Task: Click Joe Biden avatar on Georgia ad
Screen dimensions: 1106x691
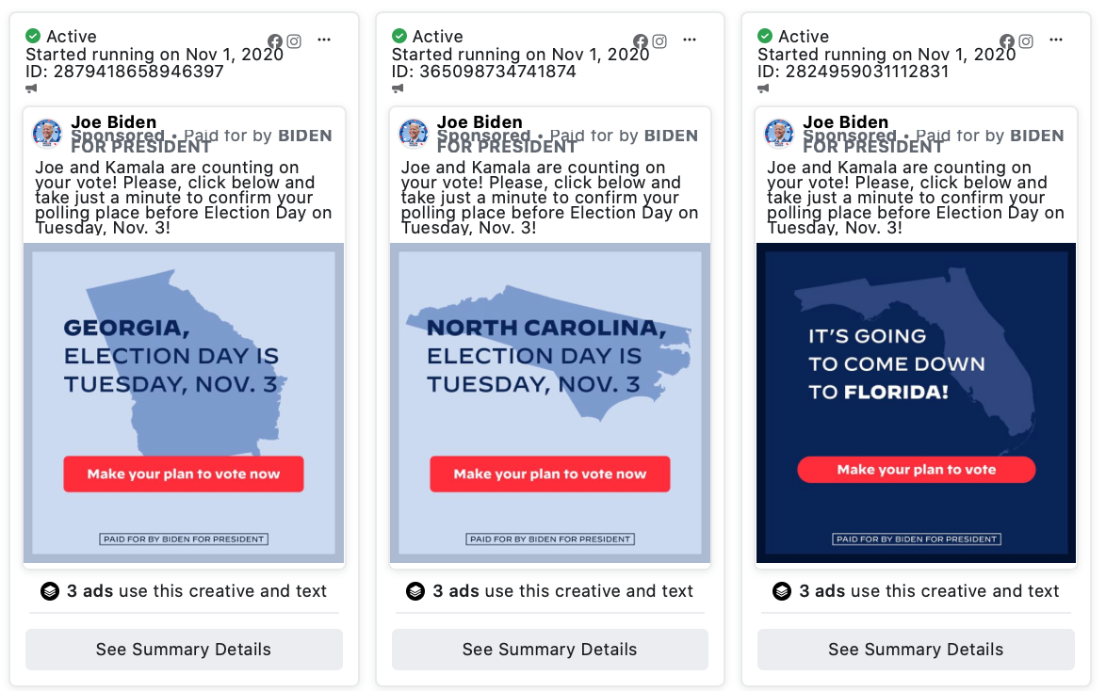Action: click(x=47, y=134)
